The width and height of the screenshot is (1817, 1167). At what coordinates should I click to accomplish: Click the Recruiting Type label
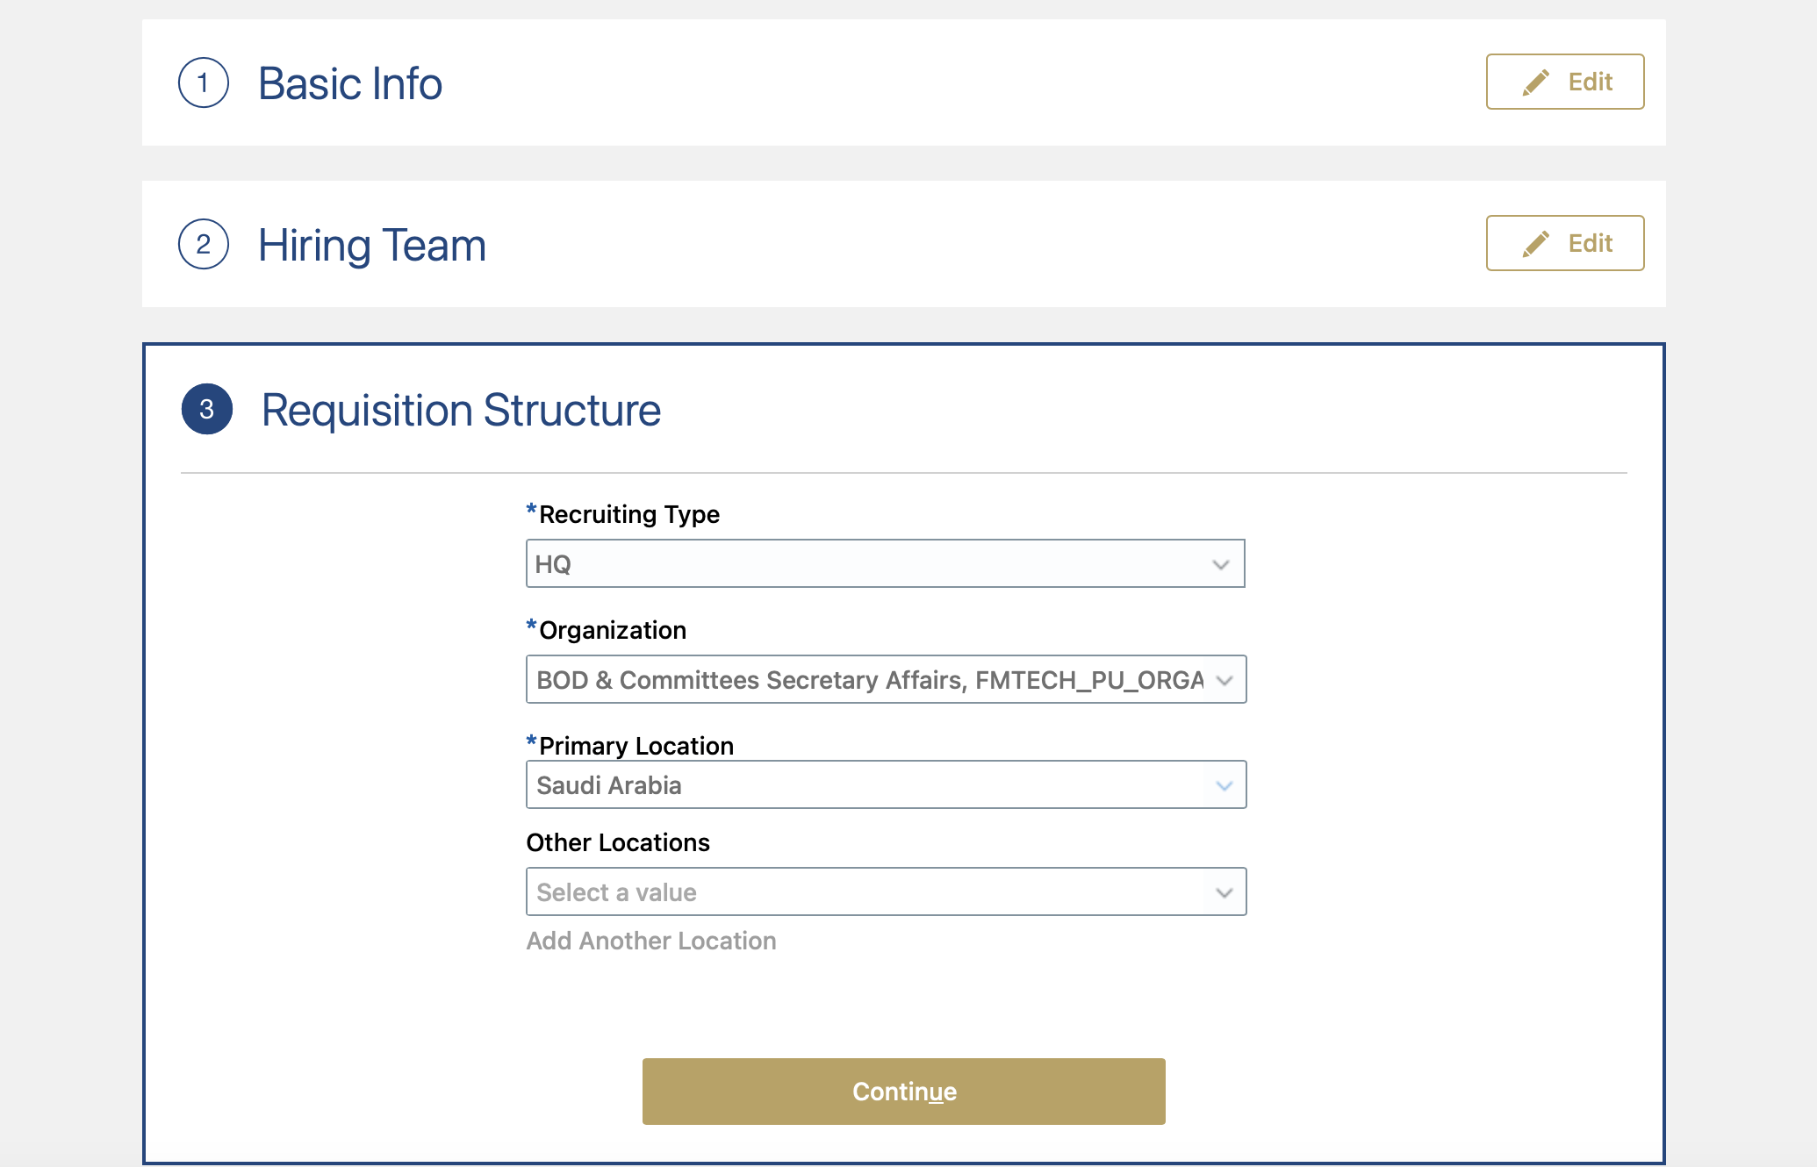[x=628, y=514]
